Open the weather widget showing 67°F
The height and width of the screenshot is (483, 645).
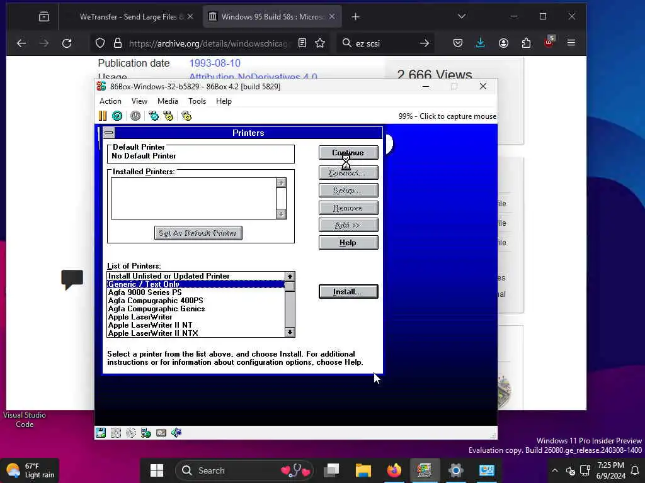pos(31,470)
